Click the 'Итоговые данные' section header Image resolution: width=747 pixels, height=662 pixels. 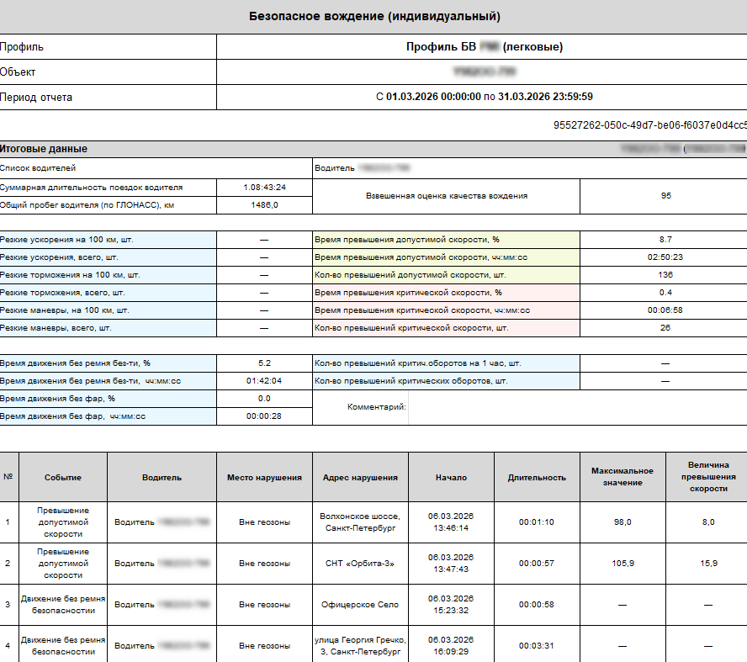(x=44, y=149)
